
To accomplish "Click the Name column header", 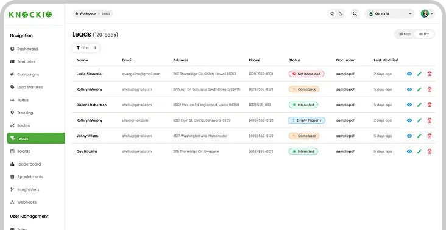I will 82,60.
